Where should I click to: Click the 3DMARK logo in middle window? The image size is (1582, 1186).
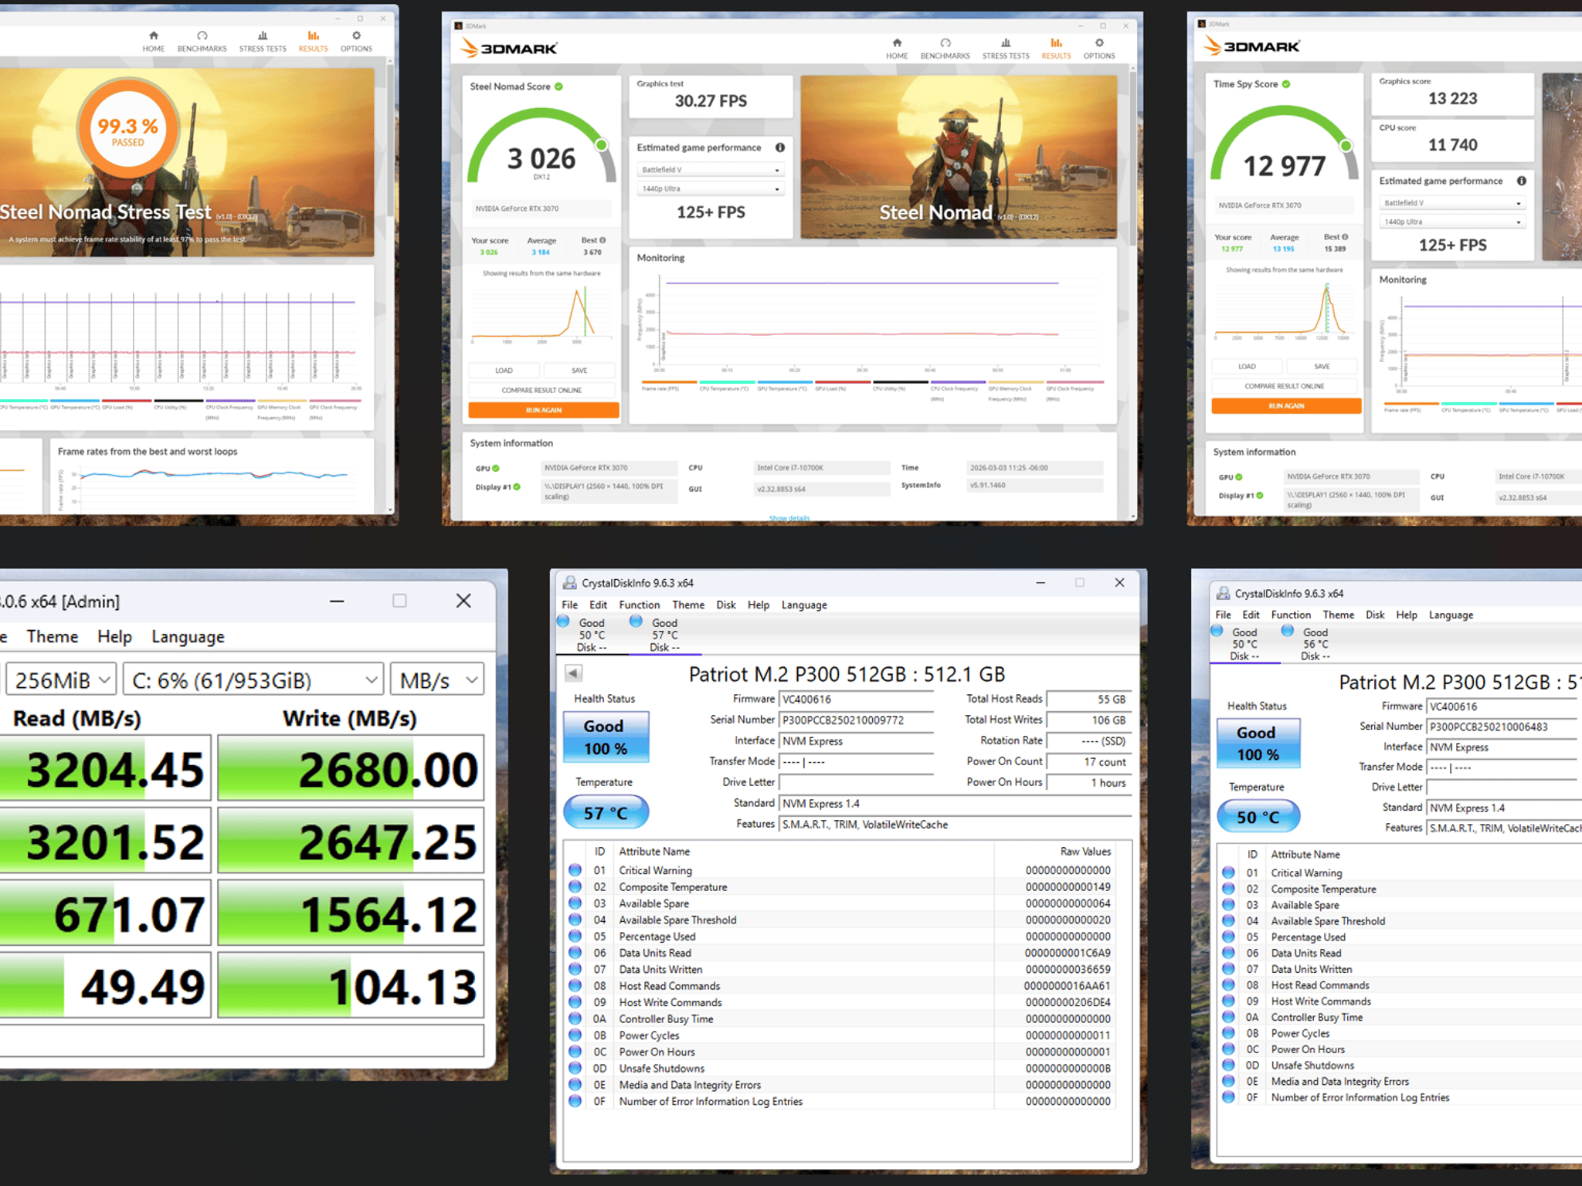(x=508, y=49)
